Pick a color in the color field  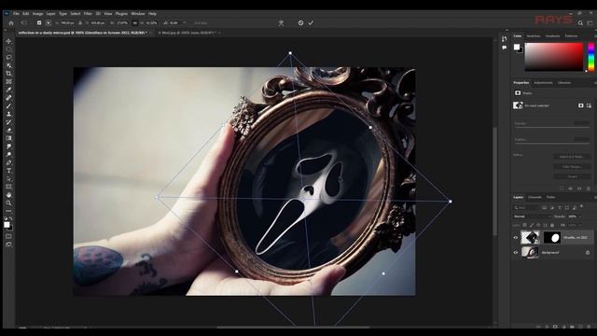(x=554, y=57)
